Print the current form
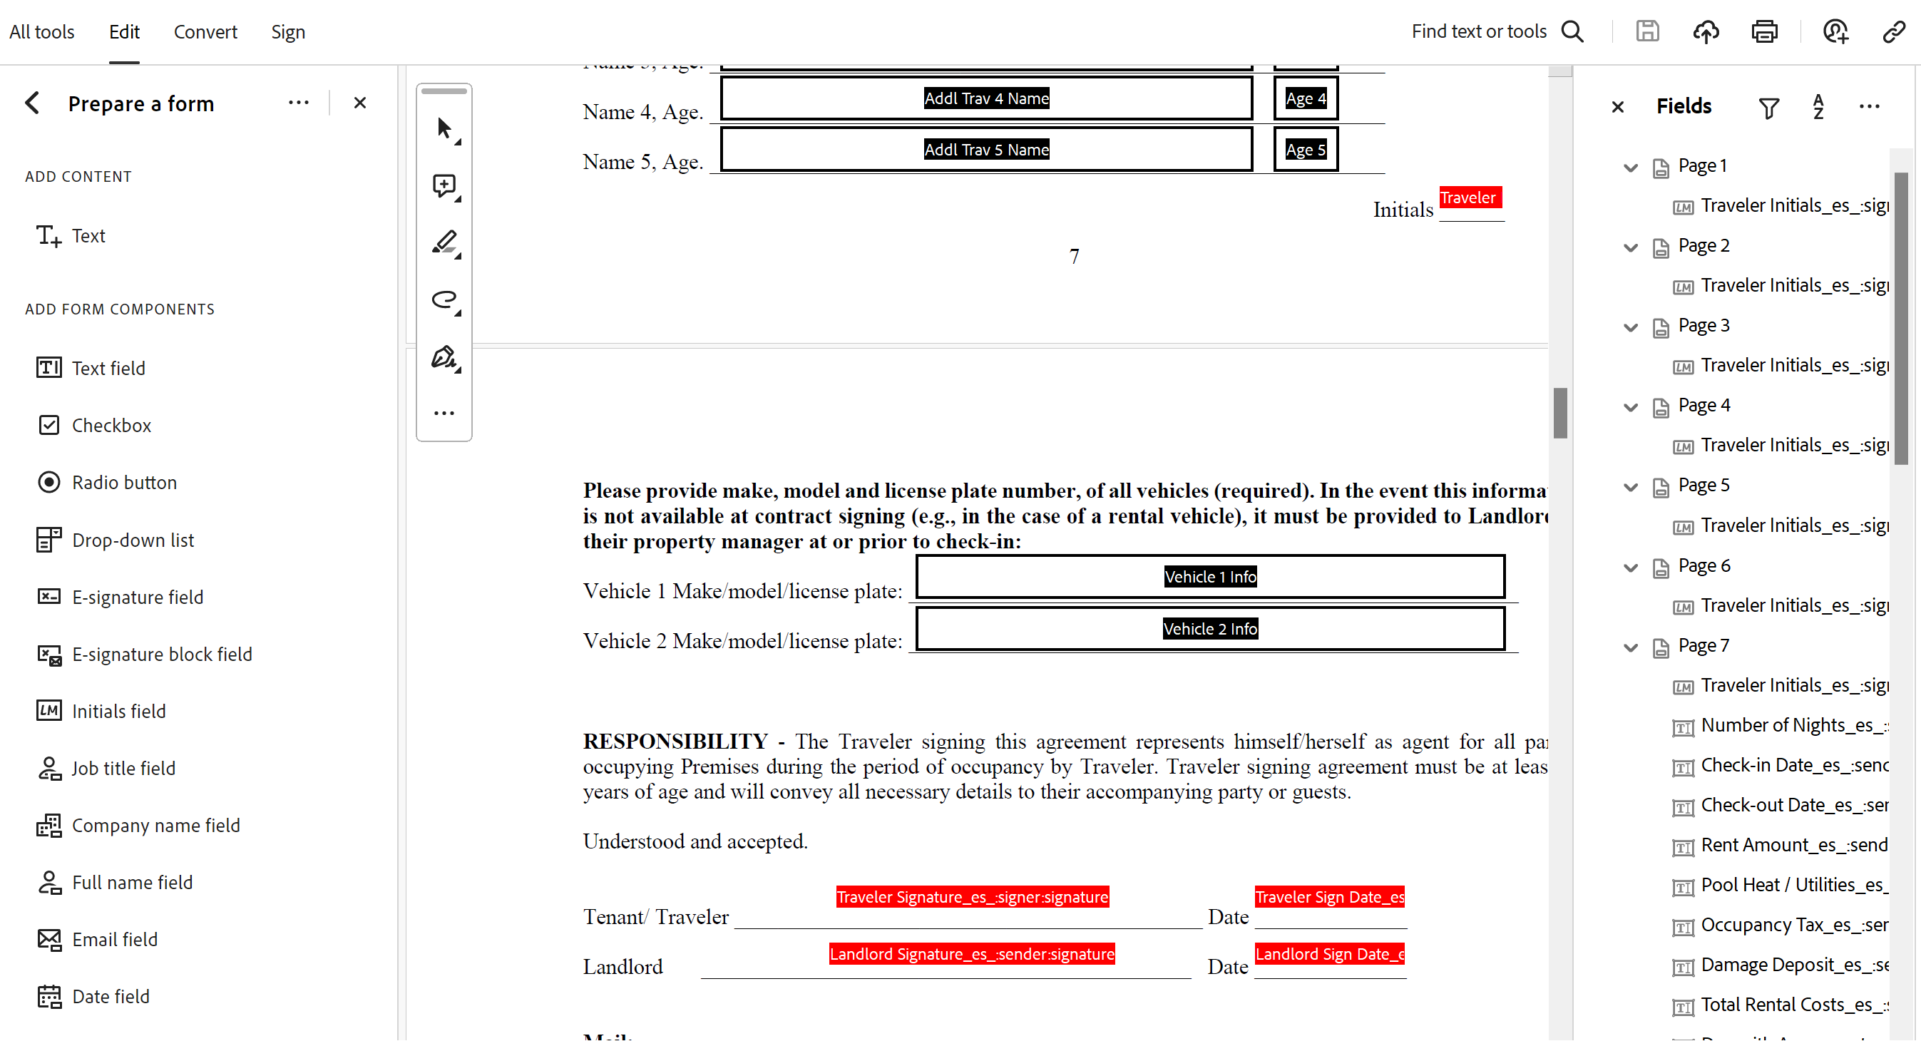Image resolution: width=1921 pixels, height=1041 pixels. point(1764,31)
